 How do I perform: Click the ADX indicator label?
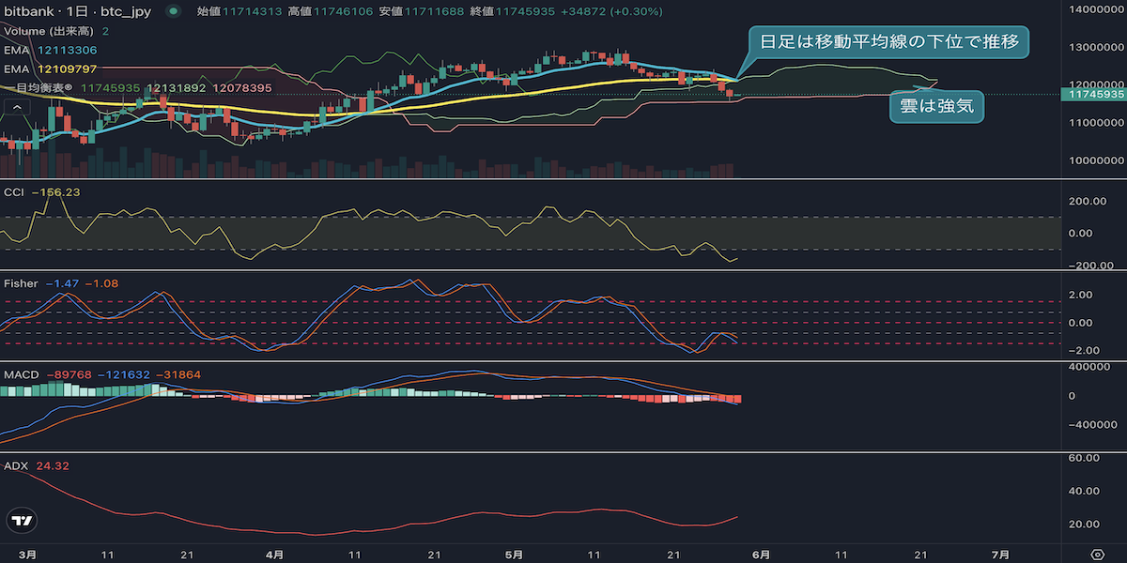pyautogui.click(x=16, y=465)
